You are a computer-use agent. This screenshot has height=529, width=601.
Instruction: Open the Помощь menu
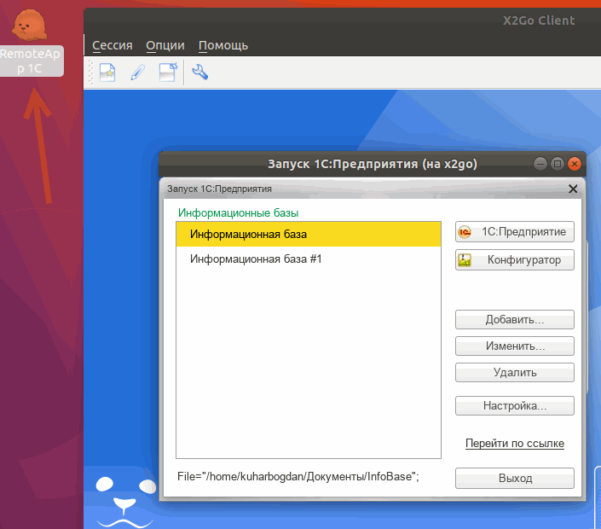(x=223, y=45)
